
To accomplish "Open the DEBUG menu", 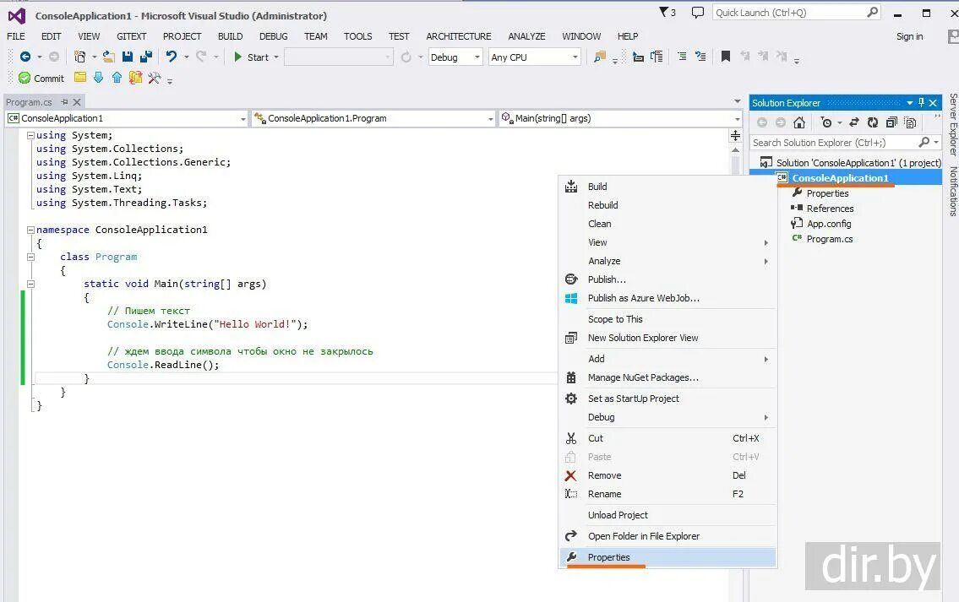I will click(274, 36).
